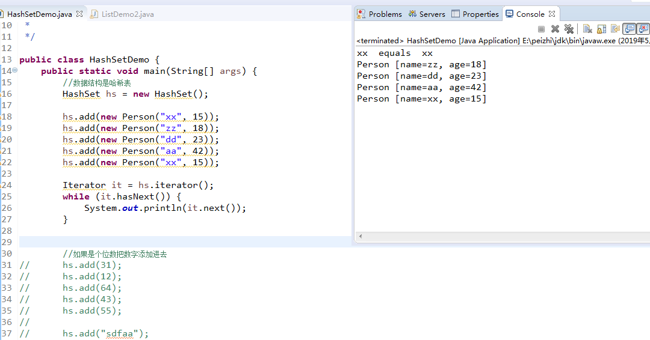Click the highlighted empty line 29
Image resolution: width=650 pixels, height=340 pixels.
click(185, 242)
